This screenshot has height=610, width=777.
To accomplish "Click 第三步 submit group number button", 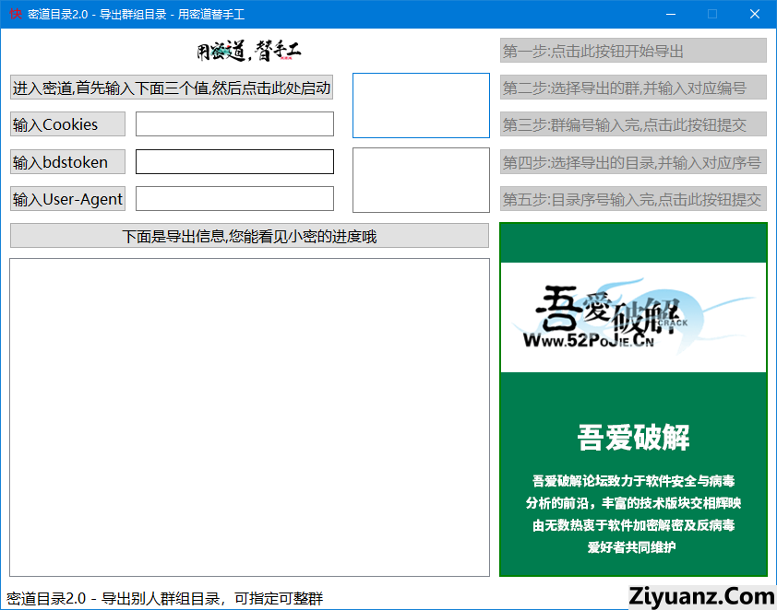I will coord(633,124).
